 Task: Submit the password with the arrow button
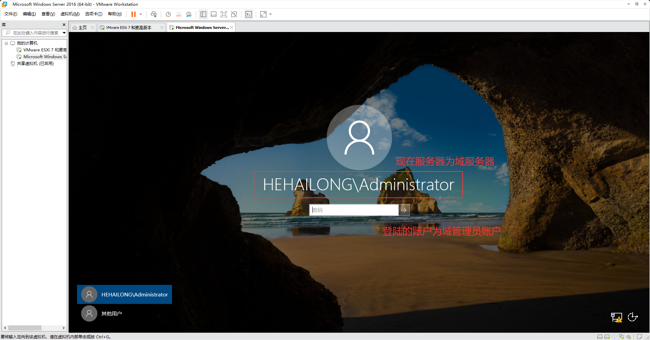point(404,210)
